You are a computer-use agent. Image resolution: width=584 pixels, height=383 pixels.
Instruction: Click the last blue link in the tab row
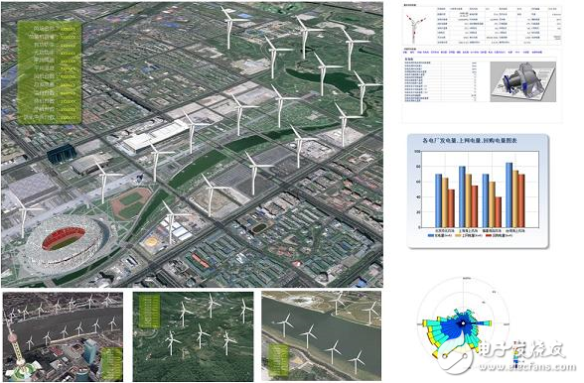(x=537, y=53)
